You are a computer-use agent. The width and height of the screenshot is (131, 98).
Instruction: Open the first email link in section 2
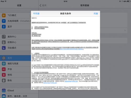71,81
